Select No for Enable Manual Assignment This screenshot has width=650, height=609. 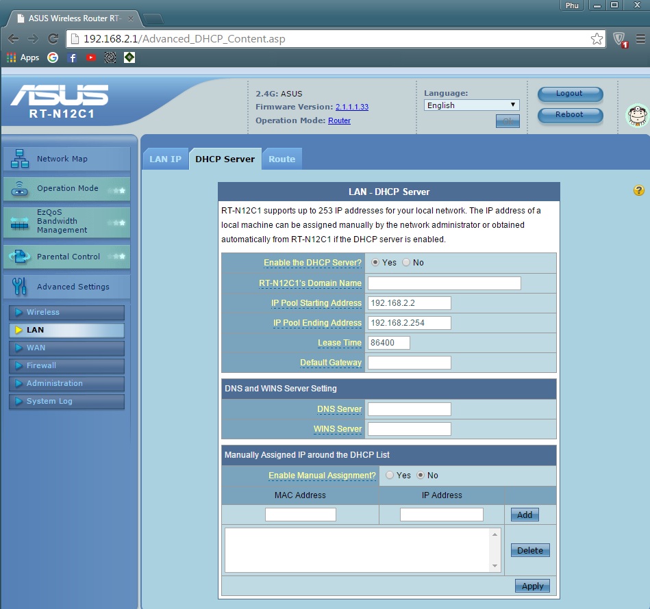pyautogui.click(x=421, y=475)
